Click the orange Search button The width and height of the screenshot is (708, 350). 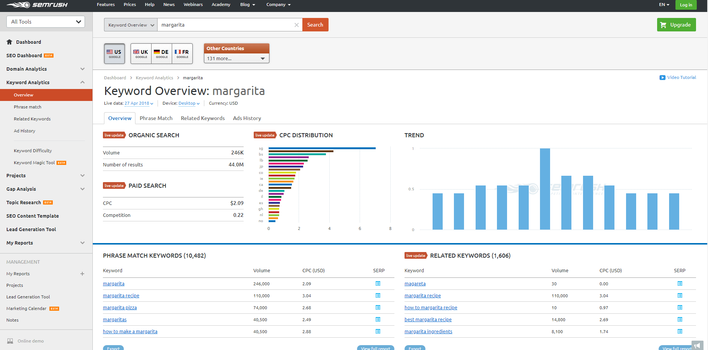pos(315,25)
